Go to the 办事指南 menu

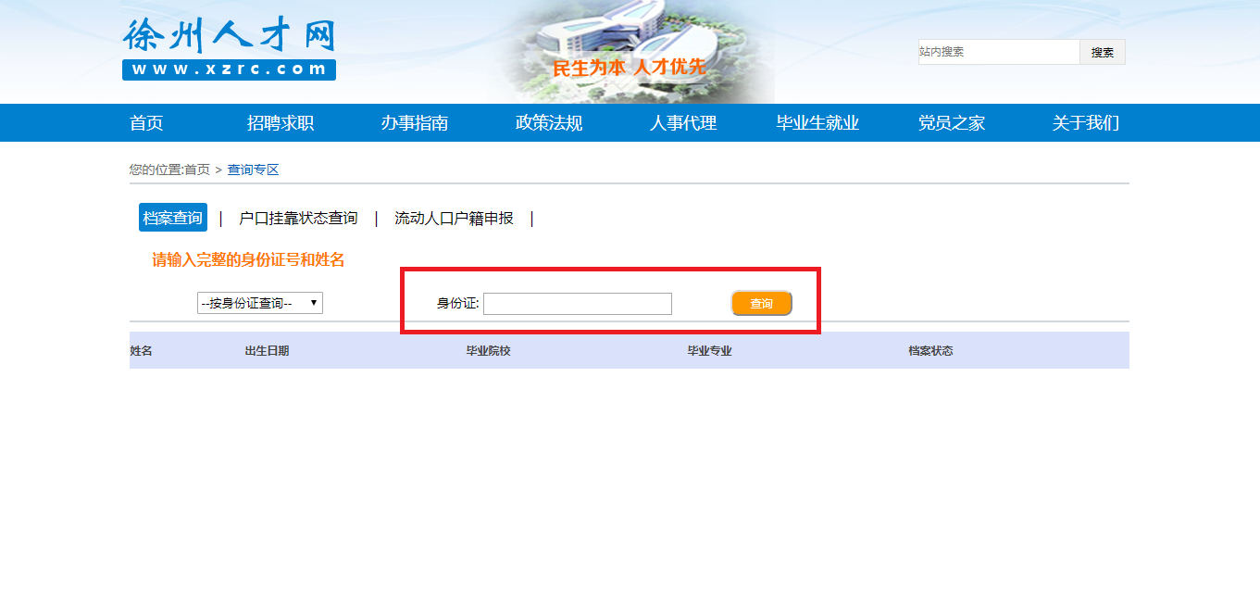415,123
